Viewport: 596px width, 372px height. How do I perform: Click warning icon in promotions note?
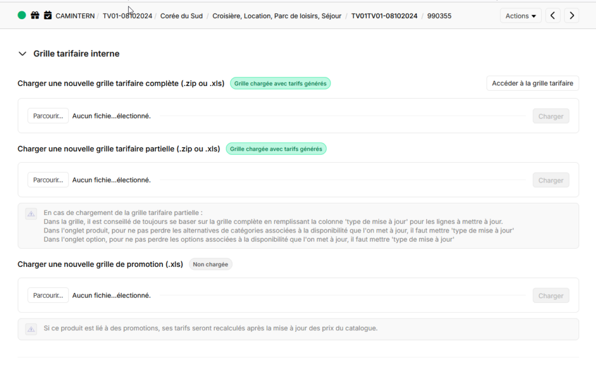pos(31,329)
